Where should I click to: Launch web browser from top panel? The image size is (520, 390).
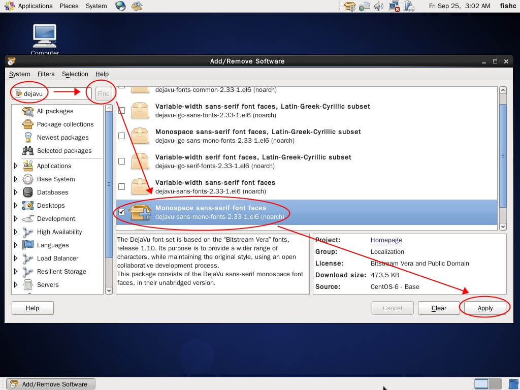pos(120,6)
